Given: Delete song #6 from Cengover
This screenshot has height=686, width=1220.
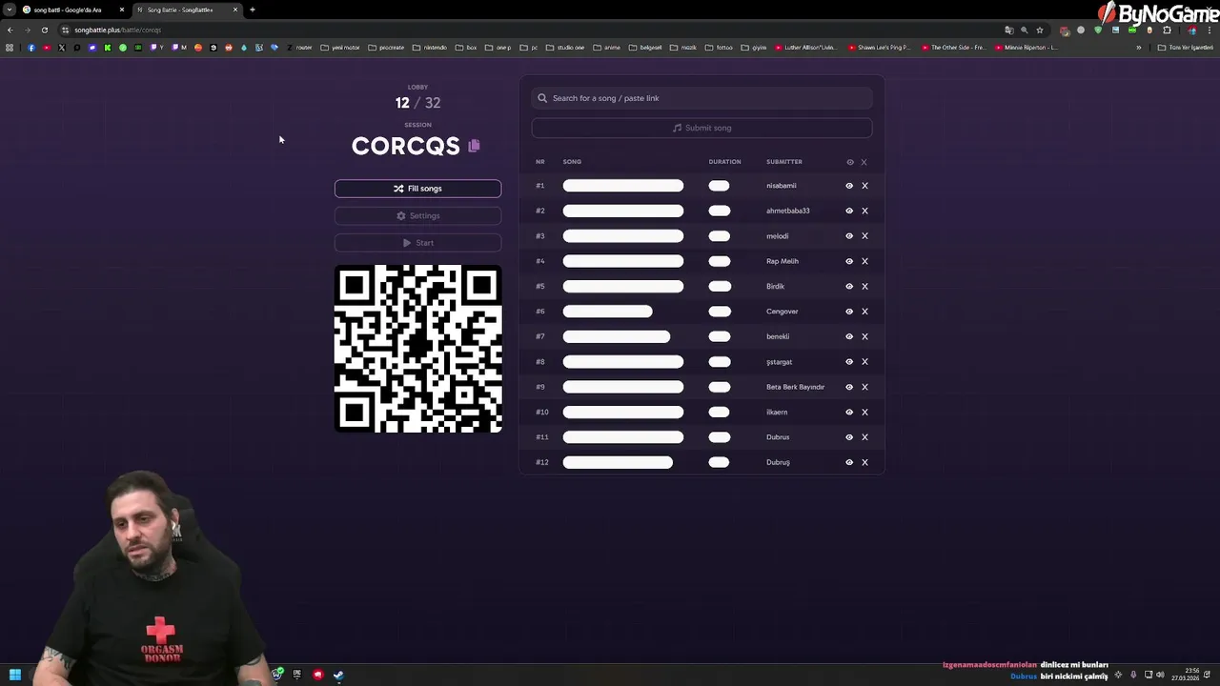Looking at the screenshot, I should 865,312.
